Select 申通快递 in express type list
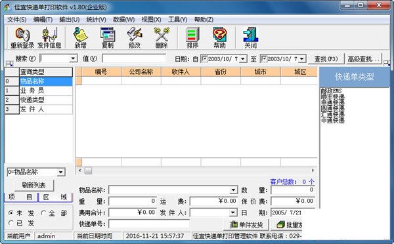Screen dimensions: 394x244 tap(333, 102)
